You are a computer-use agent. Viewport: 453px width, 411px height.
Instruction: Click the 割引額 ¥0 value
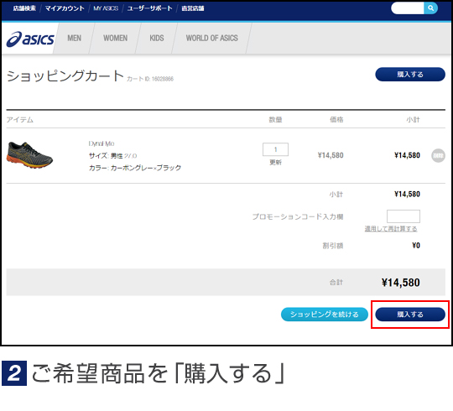point(416,246)
